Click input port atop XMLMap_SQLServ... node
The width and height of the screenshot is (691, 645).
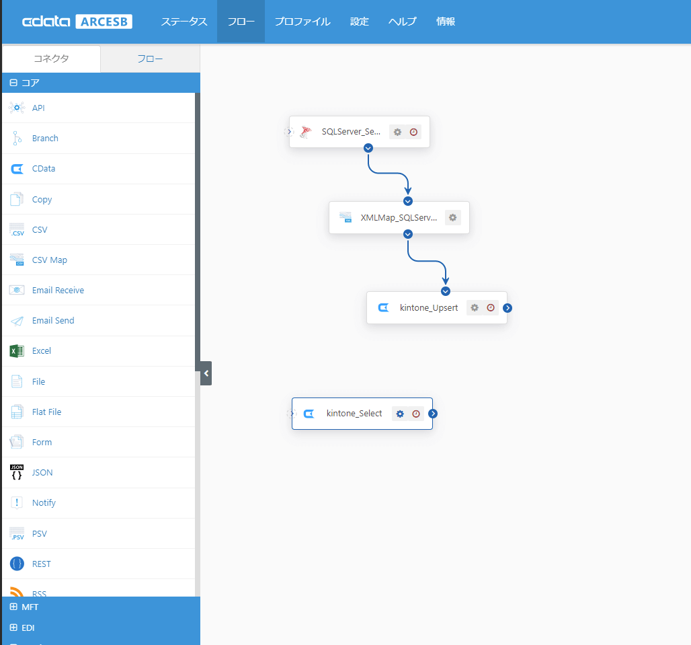point(408,201)
